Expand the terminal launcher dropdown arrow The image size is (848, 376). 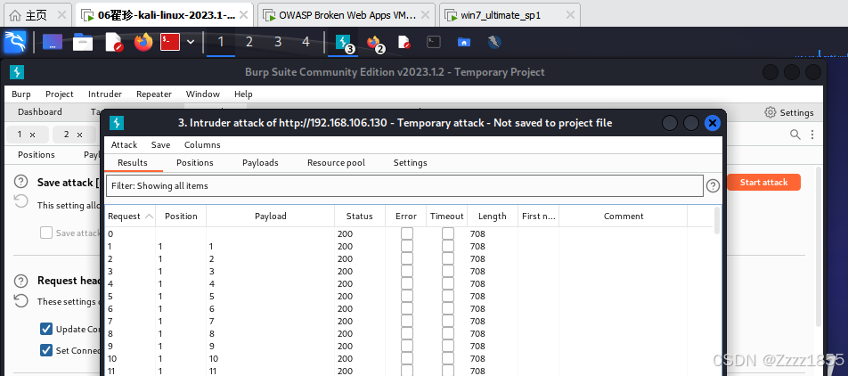tap(191, 42)
